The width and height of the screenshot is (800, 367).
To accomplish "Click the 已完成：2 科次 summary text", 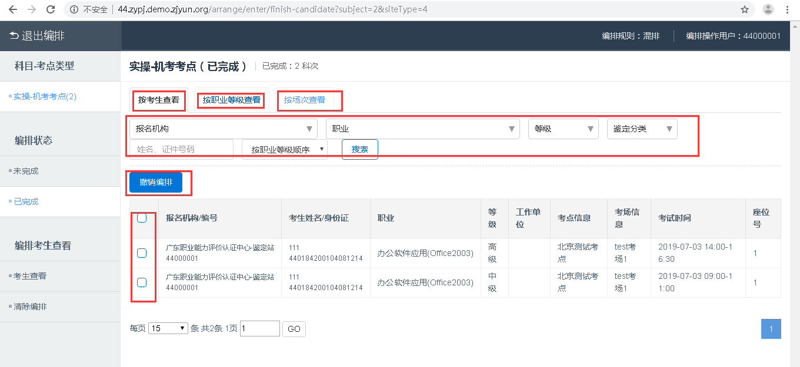I will [290, 66].
